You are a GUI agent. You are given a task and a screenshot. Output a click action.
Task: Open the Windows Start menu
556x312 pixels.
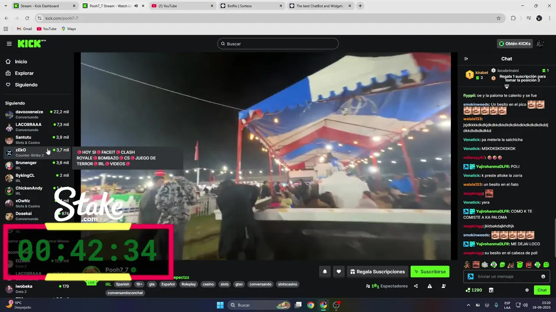tap(220, 305)
